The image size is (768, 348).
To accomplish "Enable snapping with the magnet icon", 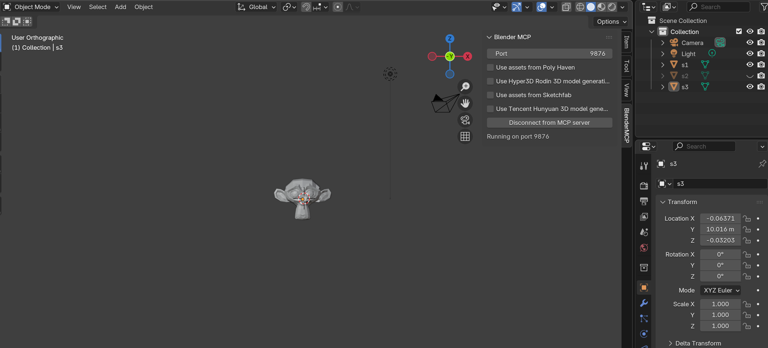I will pos(306,7).
